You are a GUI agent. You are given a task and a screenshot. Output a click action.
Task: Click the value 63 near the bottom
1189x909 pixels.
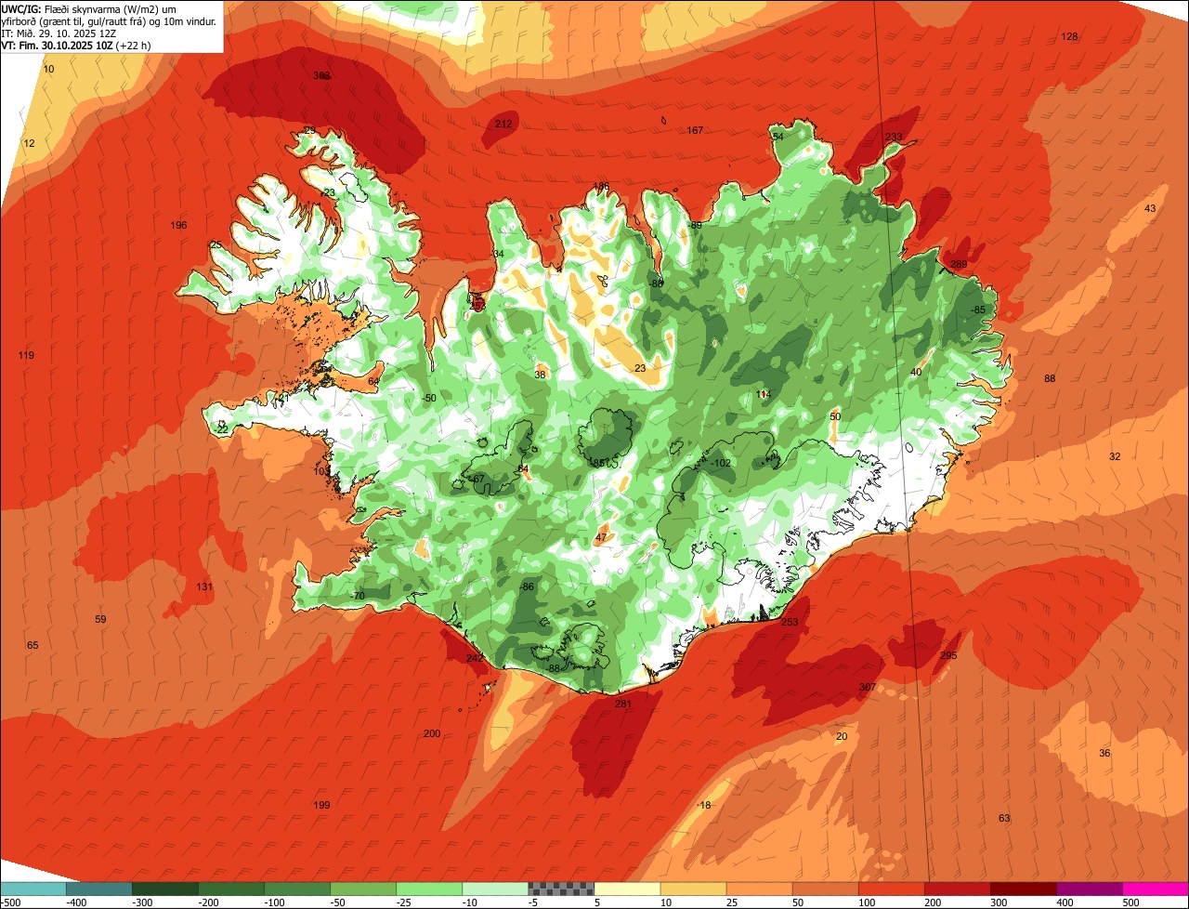click(x=1004, y=819)
